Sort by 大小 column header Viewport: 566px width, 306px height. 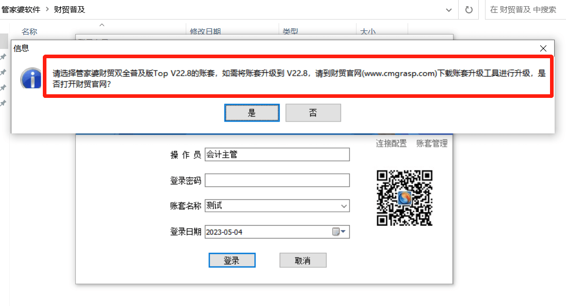click(x=368, y=31)
